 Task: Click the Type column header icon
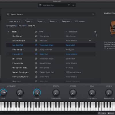point(36,32)
